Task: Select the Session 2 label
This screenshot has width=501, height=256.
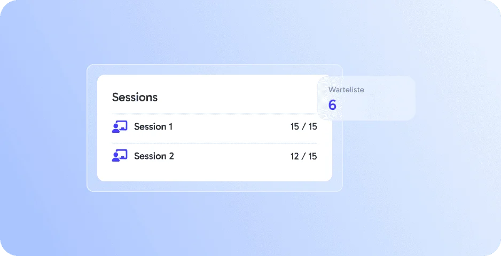Action: 154,156
